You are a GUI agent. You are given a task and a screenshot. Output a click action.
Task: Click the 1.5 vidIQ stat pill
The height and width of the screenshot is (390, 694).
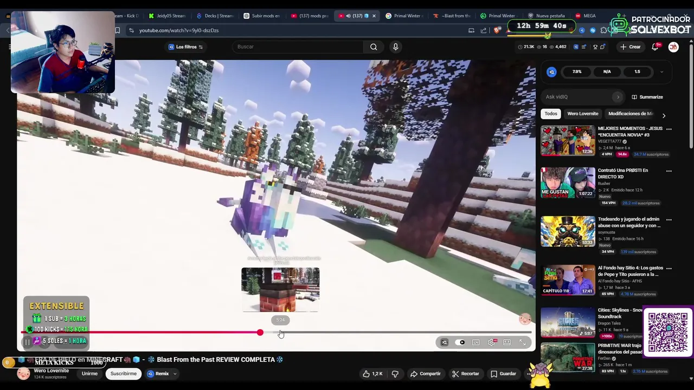[637, 71]
